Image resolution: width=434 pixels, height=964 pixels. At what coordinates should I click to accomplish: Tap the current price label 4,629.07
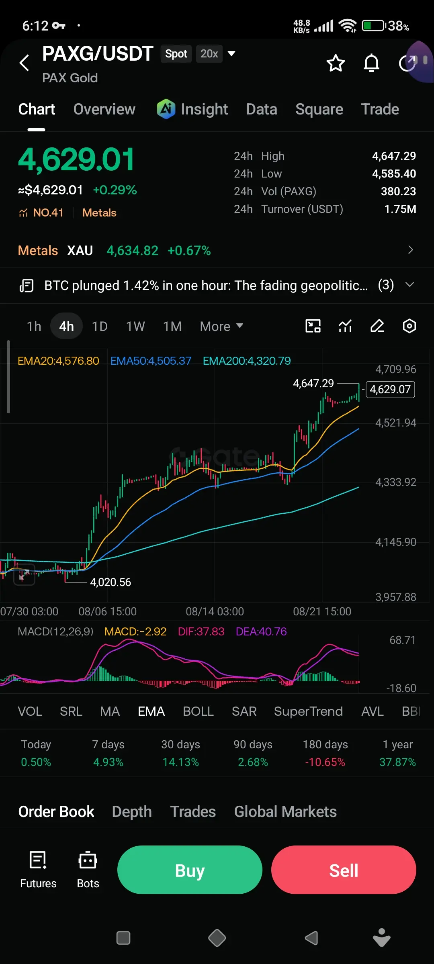390,389
